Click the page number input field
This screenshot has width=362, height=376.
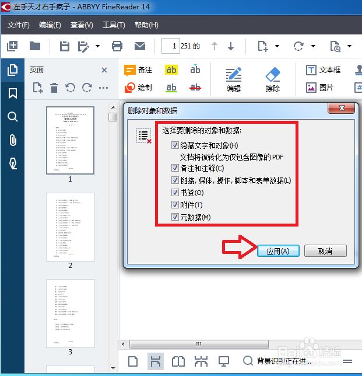click(x=171, y=46)
